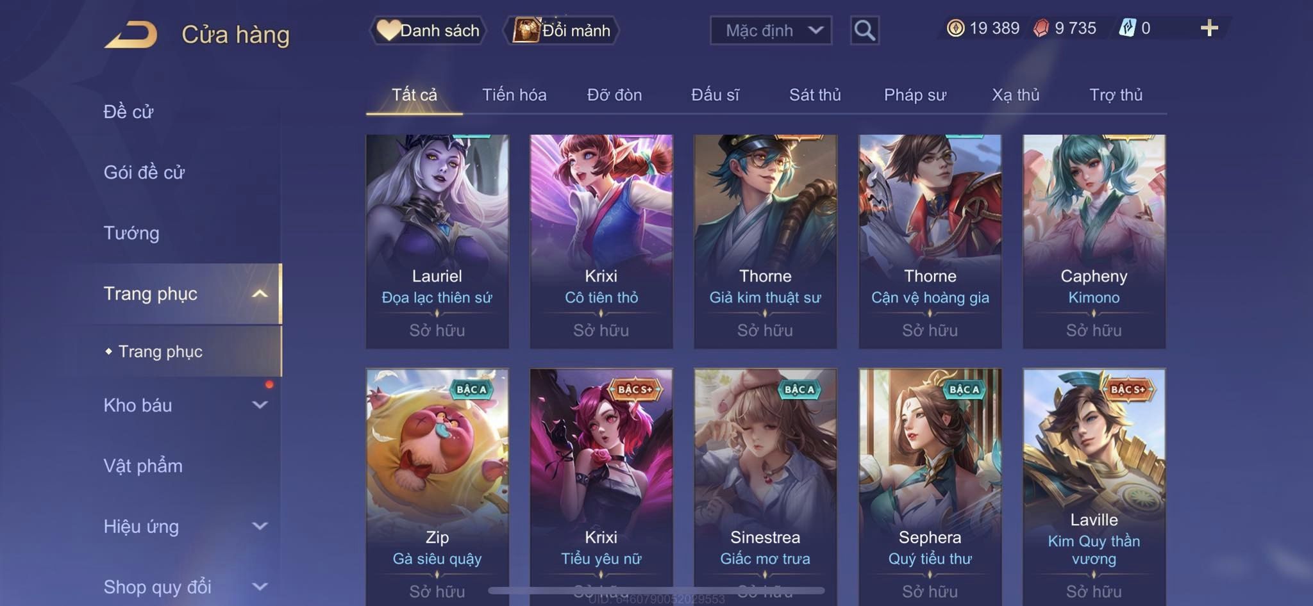Image resolution: width=1313 pixels, height=606 pixels.
Task: Tap the gold coin balance icon
Action: [955, 28]
